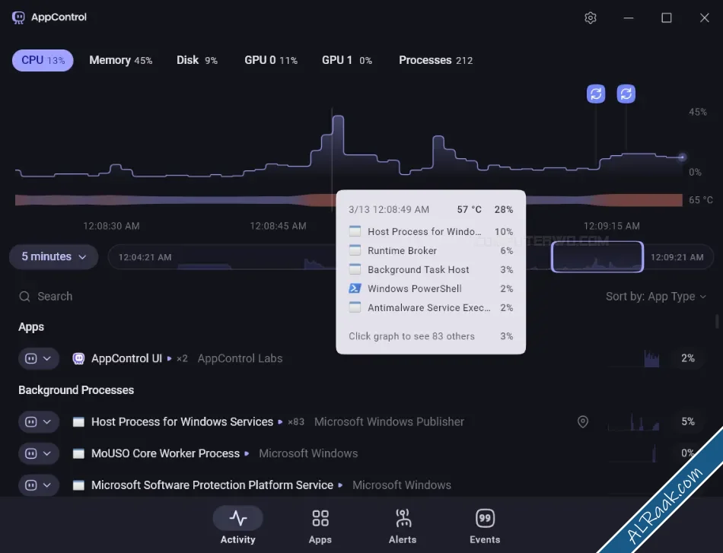
Task: Click location pin icon on Host Process row
Action: 583,421
